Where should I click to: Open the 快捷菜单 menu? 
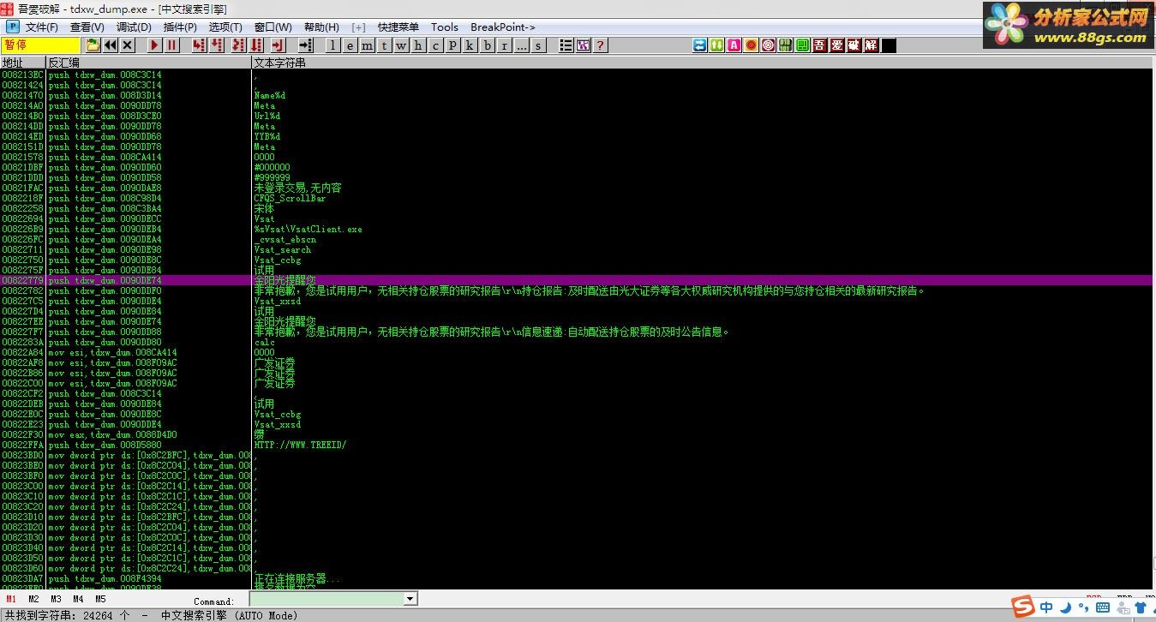398,27
